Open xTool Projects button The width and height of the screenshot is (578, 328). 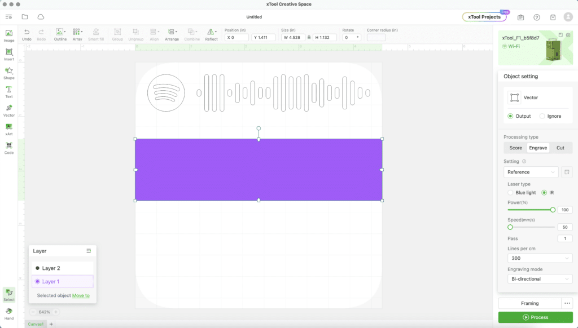[484, 17]
